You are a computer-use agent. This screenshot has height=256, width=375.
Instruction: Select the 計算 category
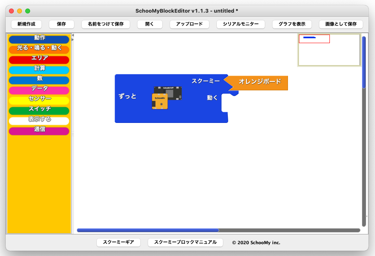click(39, 70)
